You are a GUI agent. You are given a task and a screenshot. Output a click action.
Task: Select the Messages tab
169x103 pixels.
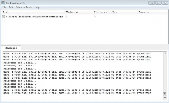click(11, 48)
